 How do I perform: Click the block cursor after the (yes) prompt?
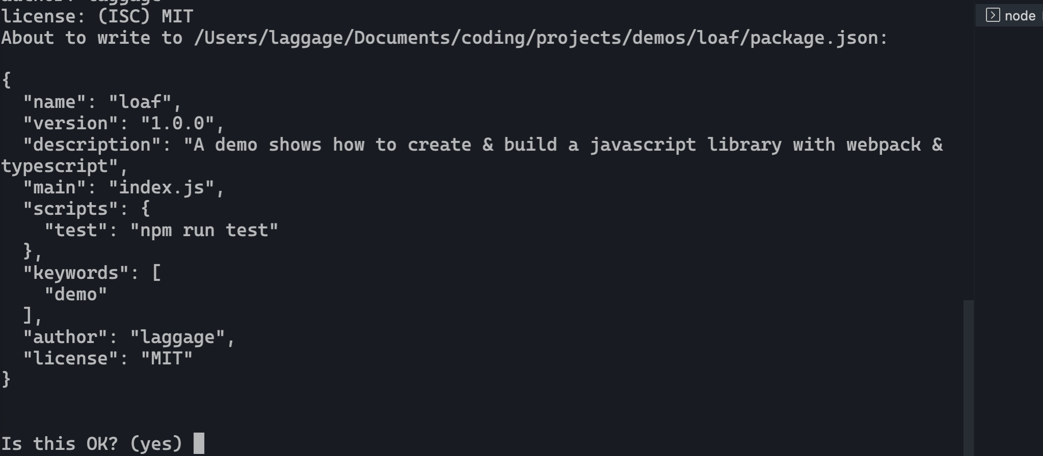tap(199, 443)
